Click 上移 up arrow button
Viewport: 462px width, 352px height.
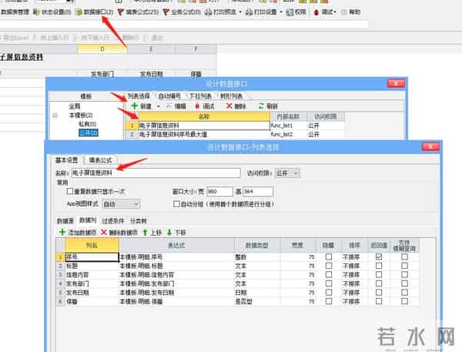point(152,233)
